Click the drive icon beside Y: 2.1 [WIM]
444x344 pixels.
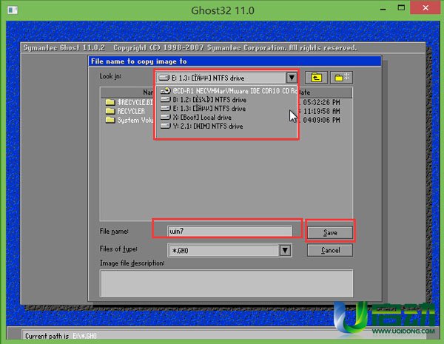point(165,126)
